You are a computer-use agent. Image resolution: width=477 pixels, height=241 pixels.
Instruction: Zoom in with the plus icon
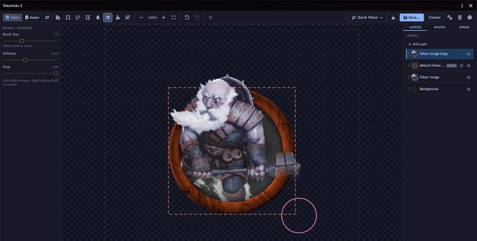[x=164, y=17]
